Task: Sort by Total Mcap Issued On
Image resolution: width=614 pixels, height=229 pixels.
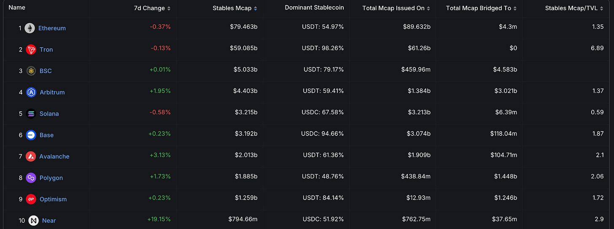Action: point(396,8)
